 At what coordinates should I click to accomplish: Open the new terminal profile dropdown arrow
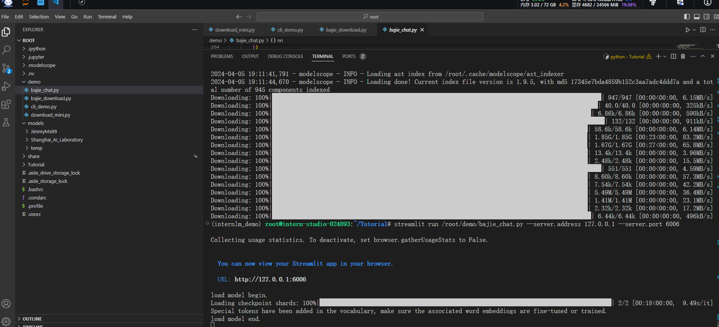[665, 56]
